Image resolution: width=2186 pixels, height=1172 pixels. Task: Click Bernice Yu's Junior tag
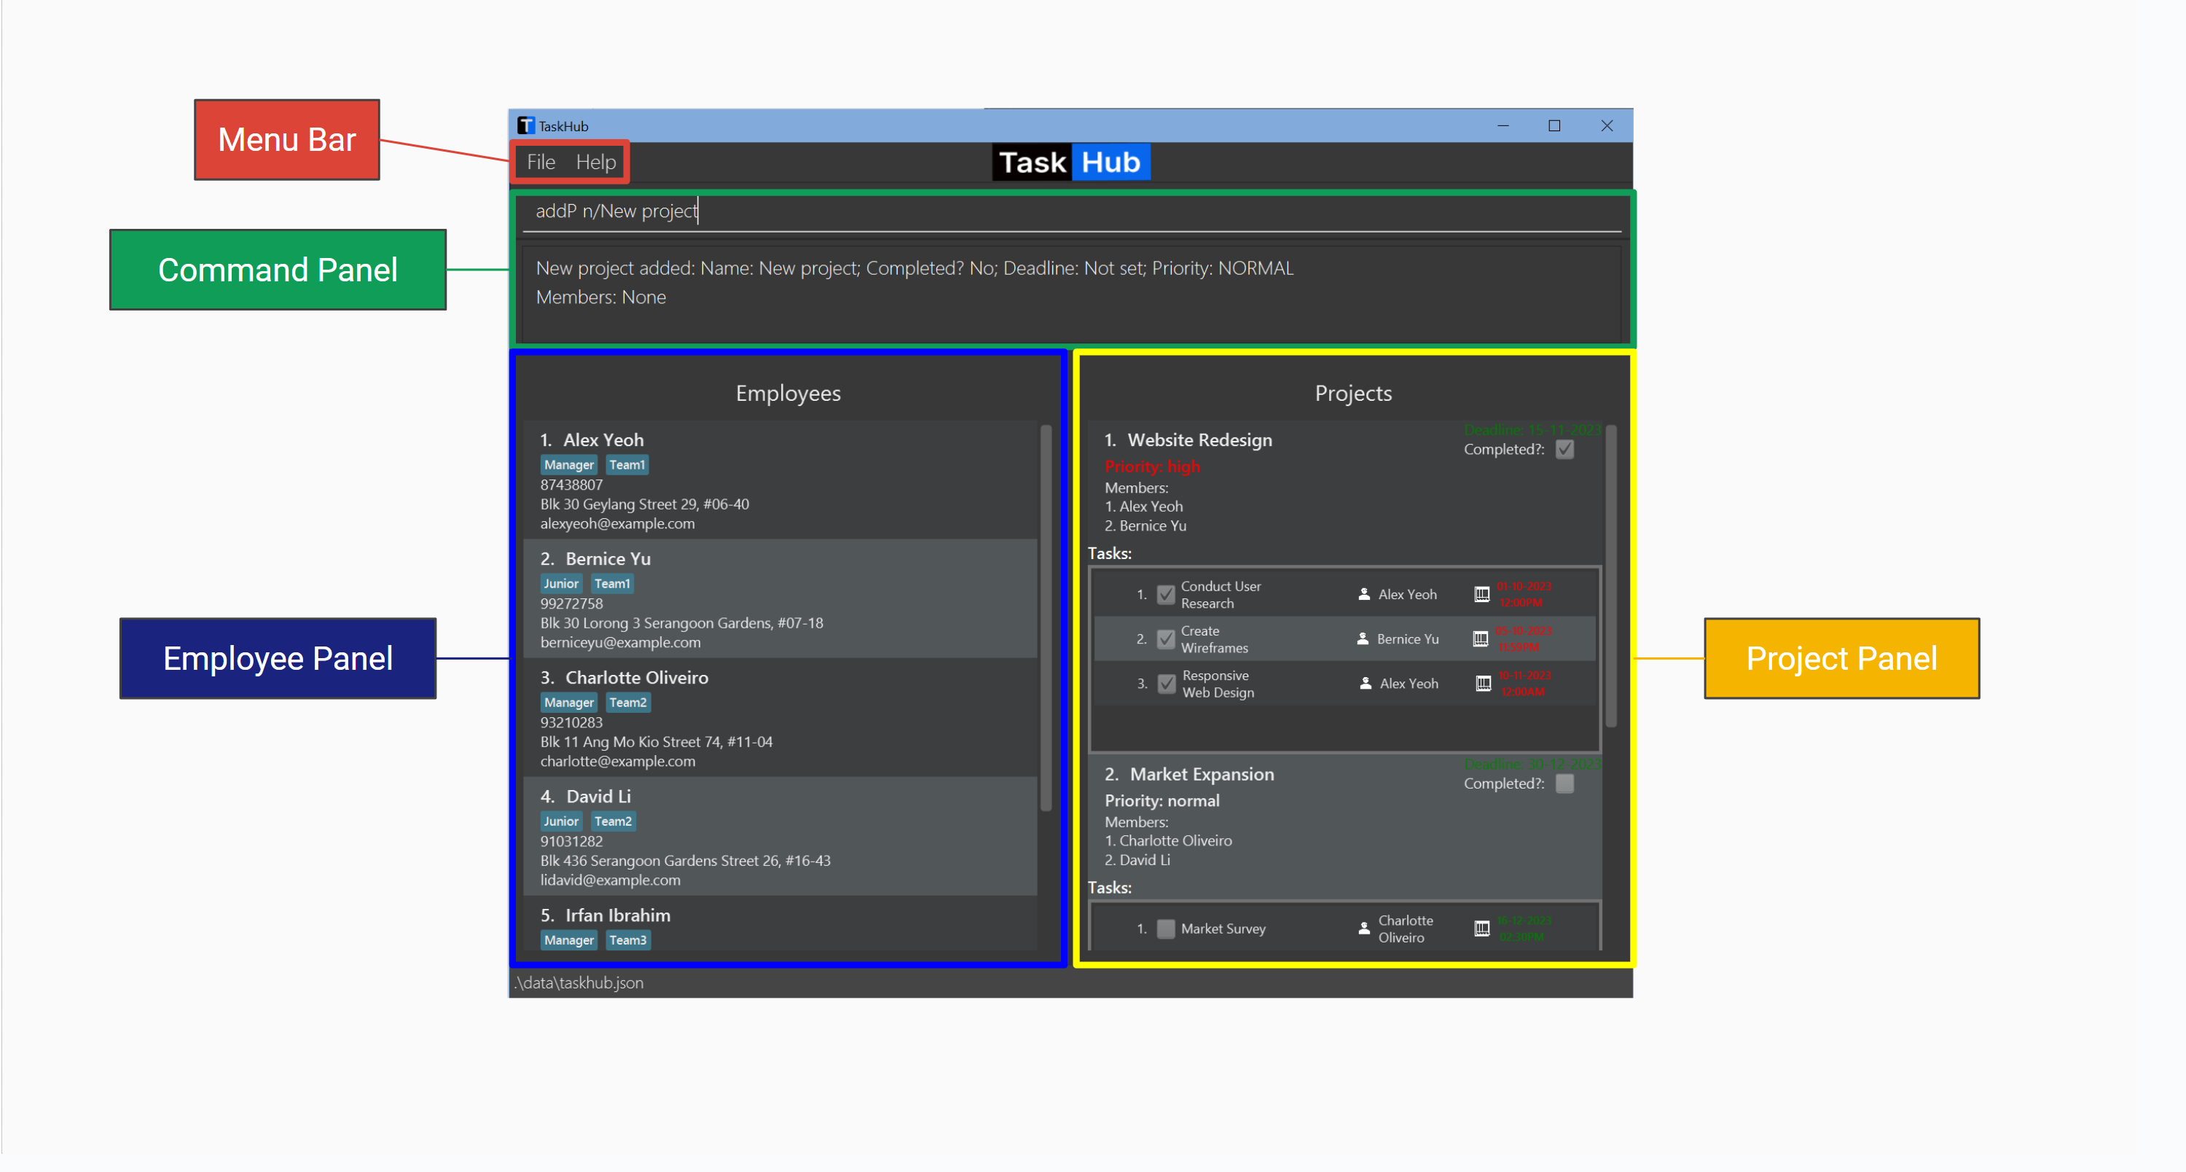tap(561, 584)
